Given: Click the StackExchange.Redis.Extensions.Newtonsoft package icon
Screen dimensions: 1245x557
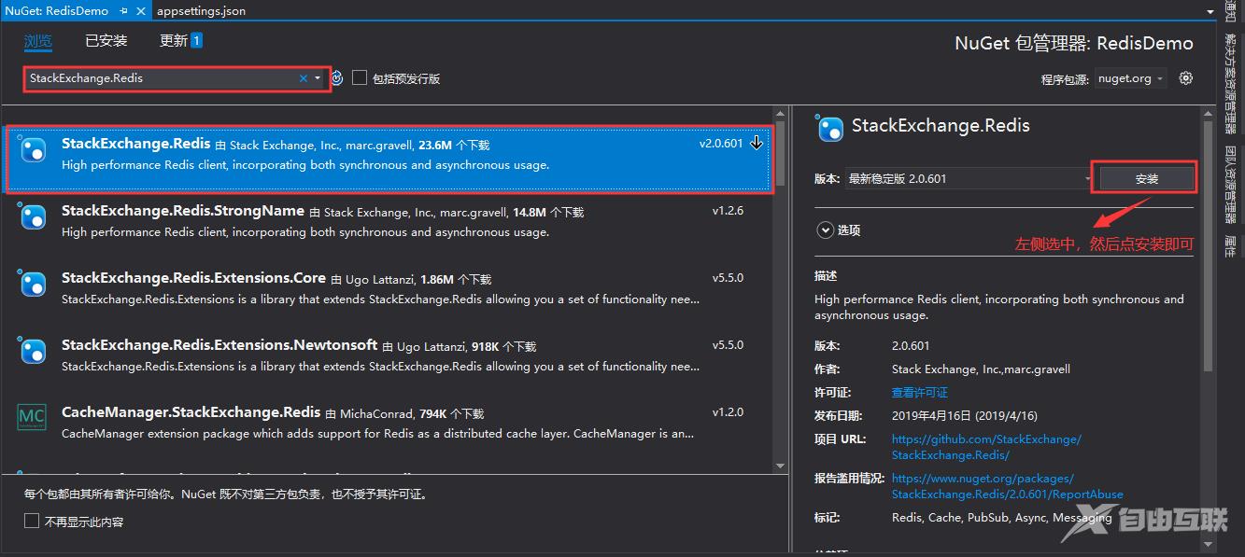Looking at the screenshot, I should 33,351.
